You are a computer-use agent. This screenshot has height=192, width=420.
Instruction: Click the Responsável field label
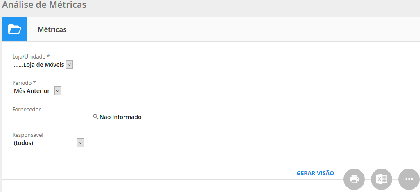28,135
